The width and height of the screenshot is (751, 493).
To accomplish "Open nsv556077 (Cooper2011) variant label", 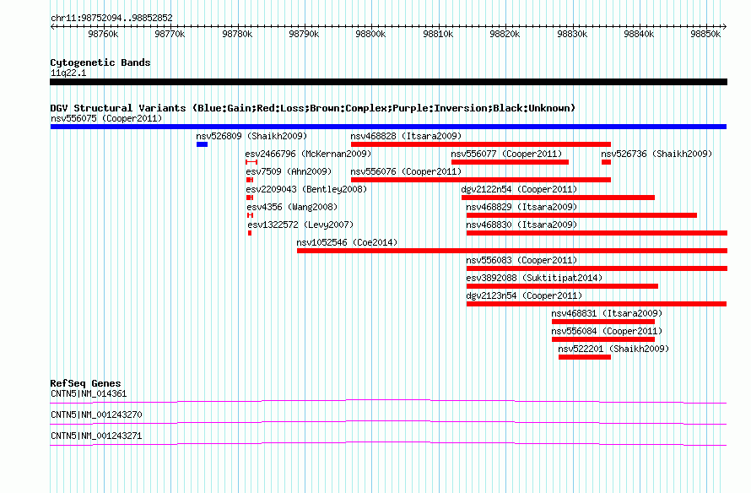I will (506, 154).
